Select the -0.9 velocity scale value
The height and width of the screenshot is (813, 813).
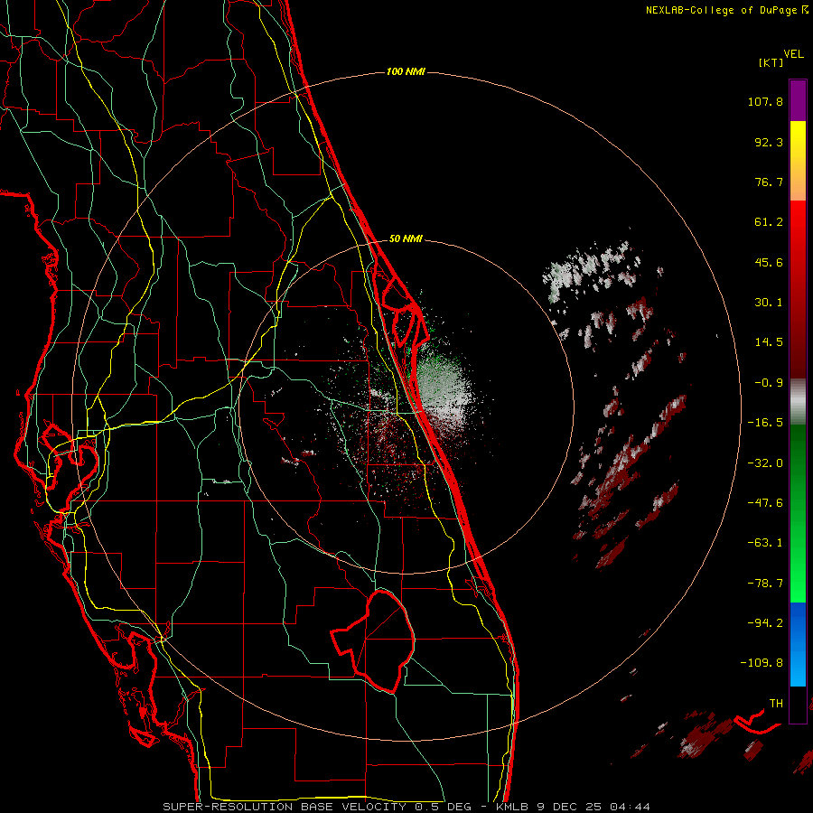coord(769,383)
